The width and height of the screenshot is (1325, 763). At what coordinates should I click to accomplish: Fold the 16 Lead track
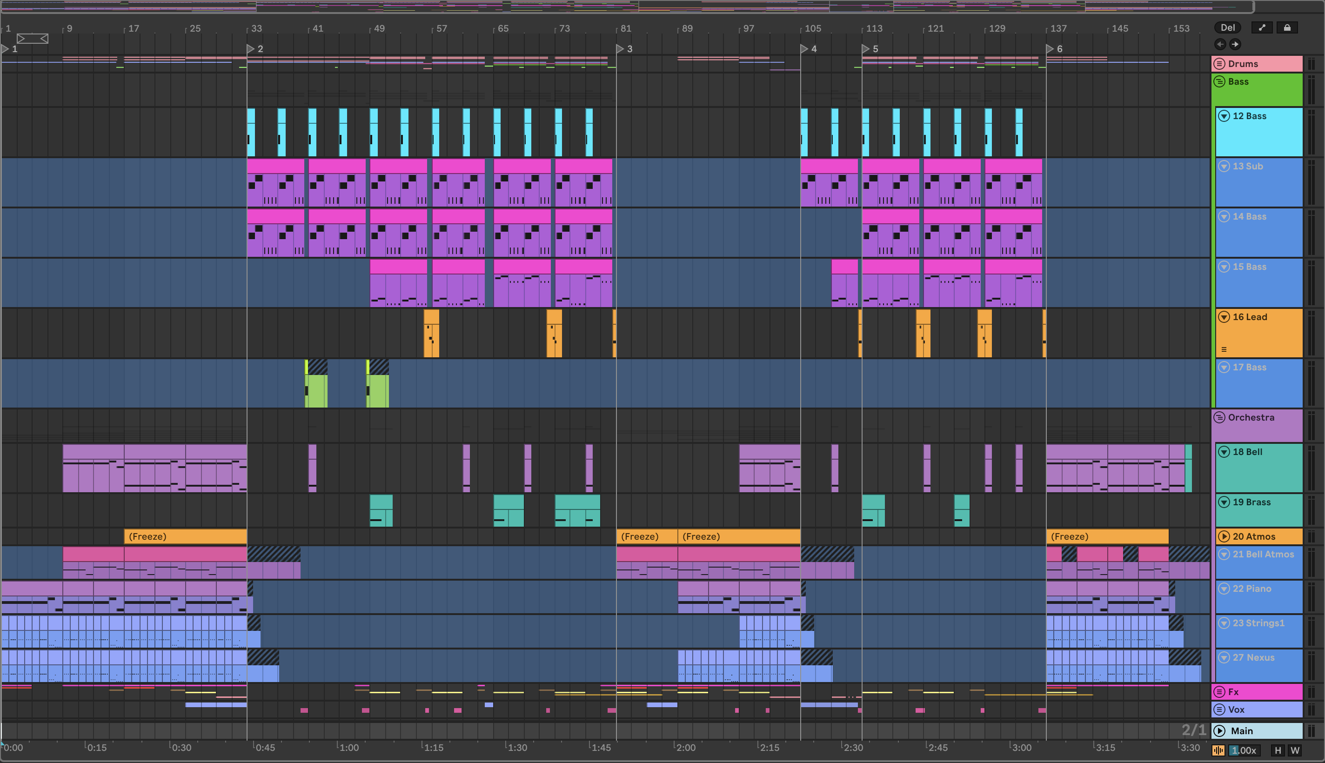coord(1224,317)
